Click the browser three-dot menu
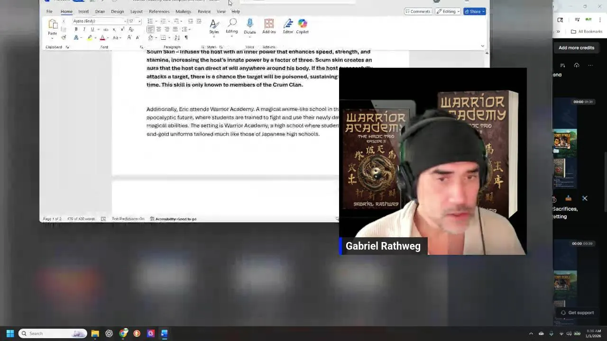 pyautogui.click(x=600, y=19)
